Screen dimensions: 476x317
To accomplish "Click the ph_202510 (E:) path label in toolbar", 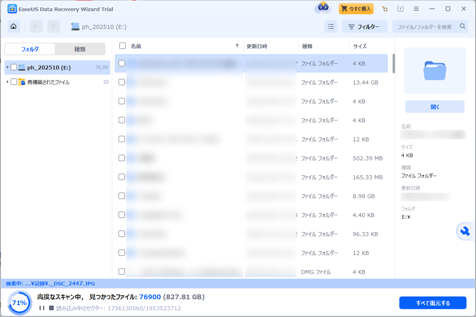I will click(104, 27).
